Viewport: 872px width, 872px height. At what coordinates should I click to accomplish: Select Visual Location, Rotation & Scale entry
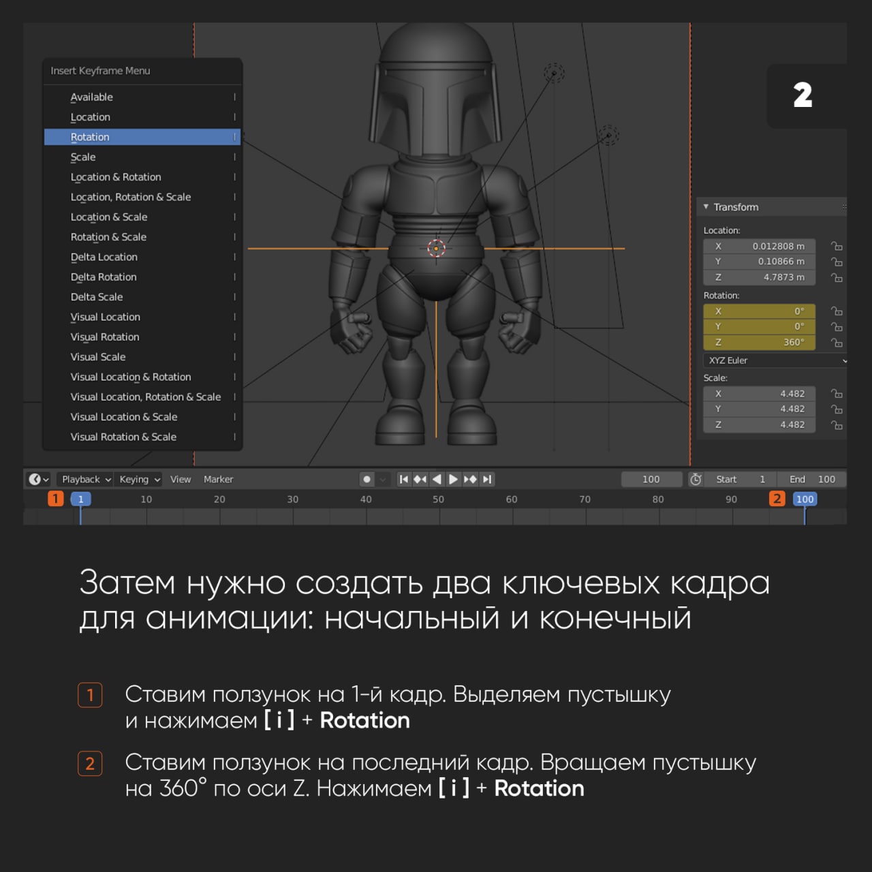click(142, 396)
